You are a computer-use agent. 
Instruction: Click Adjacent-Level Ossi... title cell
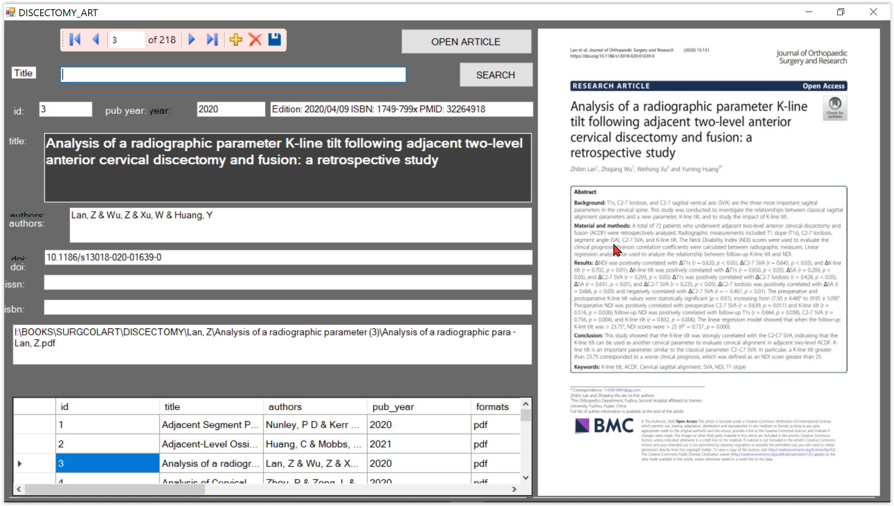click(x=211, y=444)
